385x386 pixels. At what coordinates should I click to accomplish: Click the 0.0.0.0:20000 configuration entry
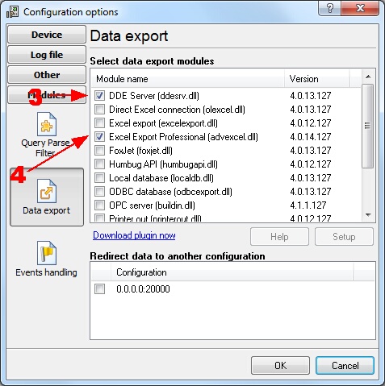tap(143, 289)
